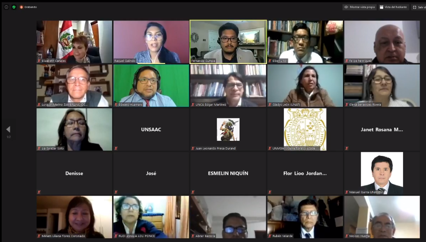
Task: Select the UNMSM Vicerrectorado logo tile
Action: (305, 129)
